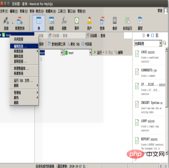Open the 文件(F) menu
The image size is (169, 168).
click(x=4, y=11)
